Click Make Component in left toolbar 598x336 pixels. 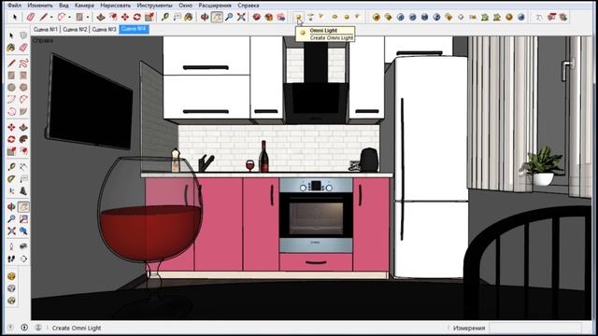23,35
